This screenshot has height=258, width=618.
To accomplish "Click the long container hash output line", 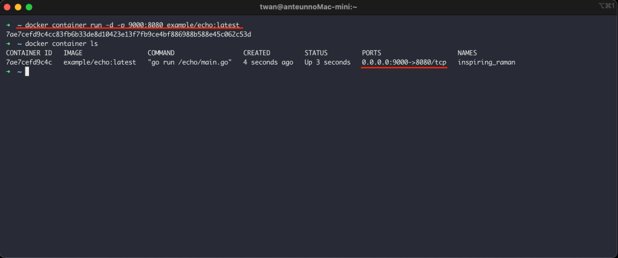I will click(x=128, y=34).
